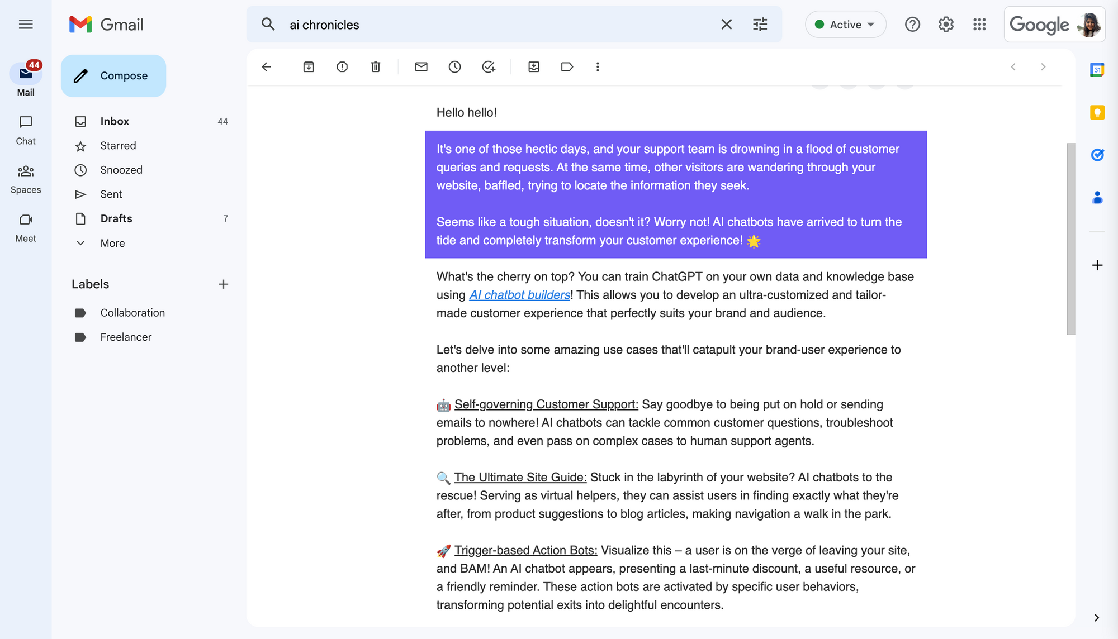This screenshot has width=1118, height=639.
Task: Open Google Keep in the side panel
Action: tap(1097, 112)
